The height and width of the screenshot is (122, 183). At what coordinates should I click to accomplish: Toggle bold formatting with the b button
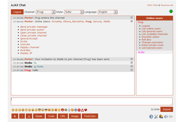15,116
